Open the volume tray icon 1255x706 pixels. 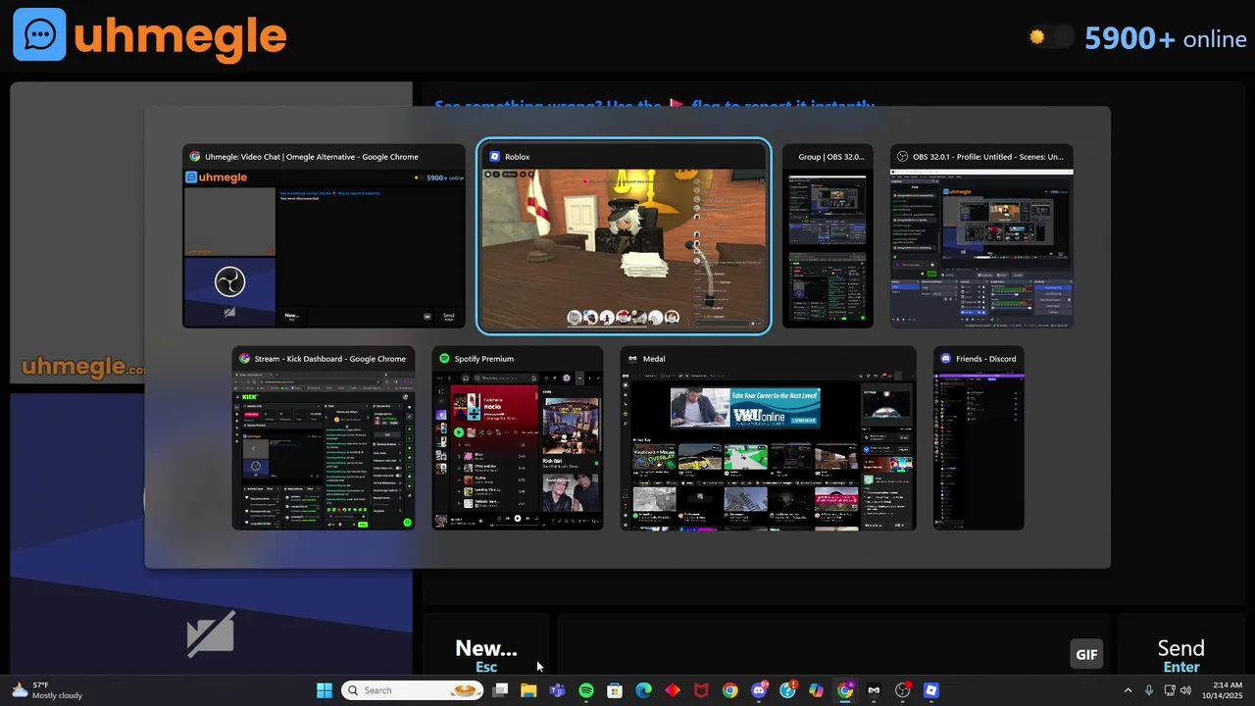coord(1186,690)
